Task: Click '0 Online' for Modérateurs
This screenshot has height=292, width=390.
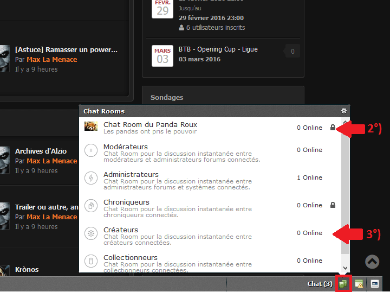Action: click(309, 150)
